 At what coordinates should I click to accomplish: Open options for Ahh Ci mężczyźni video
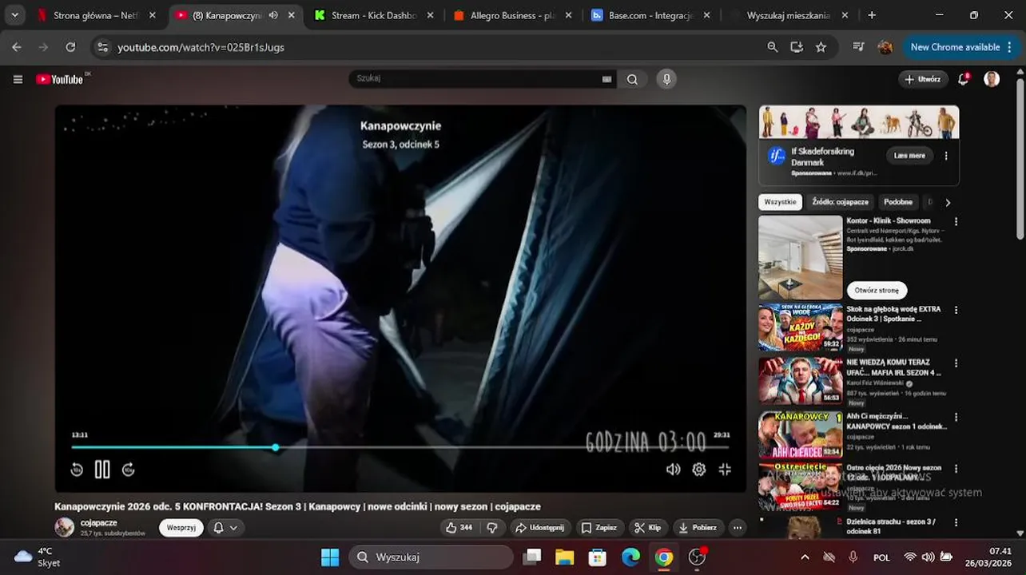click(x=956, y=417)
